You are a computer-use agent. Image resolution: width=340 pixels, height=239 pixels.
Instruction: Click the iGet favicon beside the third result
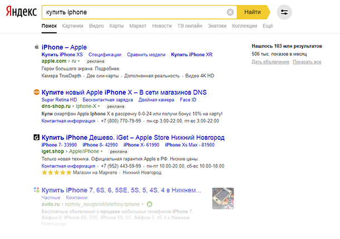tap(36, 137)
